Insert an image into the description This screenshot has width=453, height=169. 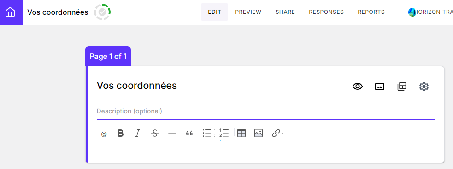[x=259, y=133]
